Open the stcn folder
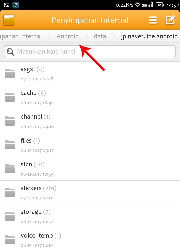This screenshot has width=180, height=250. pyautogui.click(x=90, y=169)
